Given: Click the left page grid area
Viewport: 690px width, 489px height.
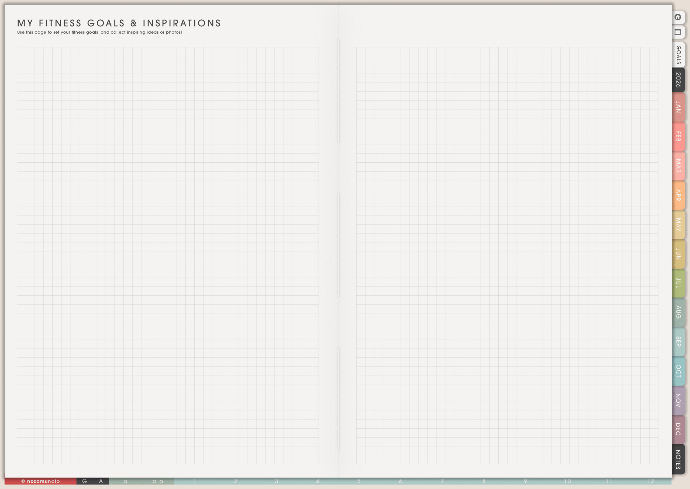Looking at the screenshot, I should click(168, 255).
